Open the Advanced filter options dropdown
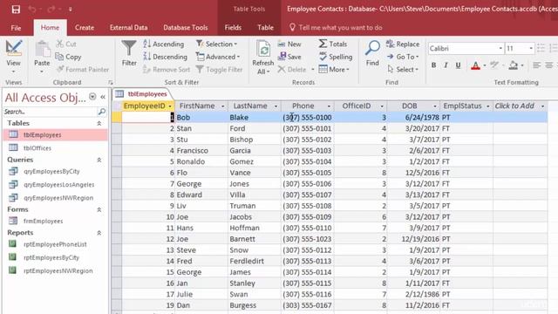This screenshot has width=558, height=314. (x=218, y=57)
